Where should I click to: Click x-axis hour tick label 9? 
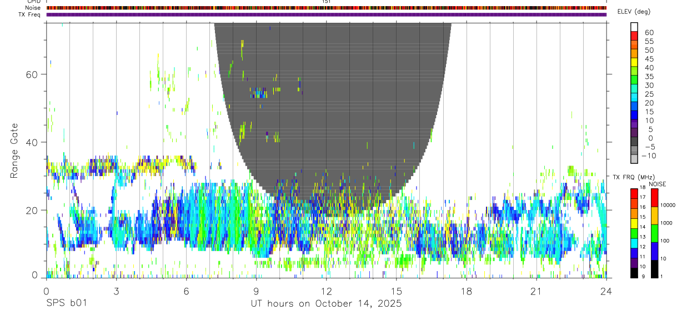point(256,291)
